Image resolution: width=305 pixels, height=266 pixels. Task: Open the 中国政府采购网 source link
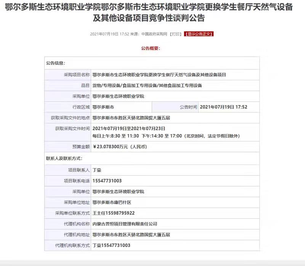tap(154, 34)
